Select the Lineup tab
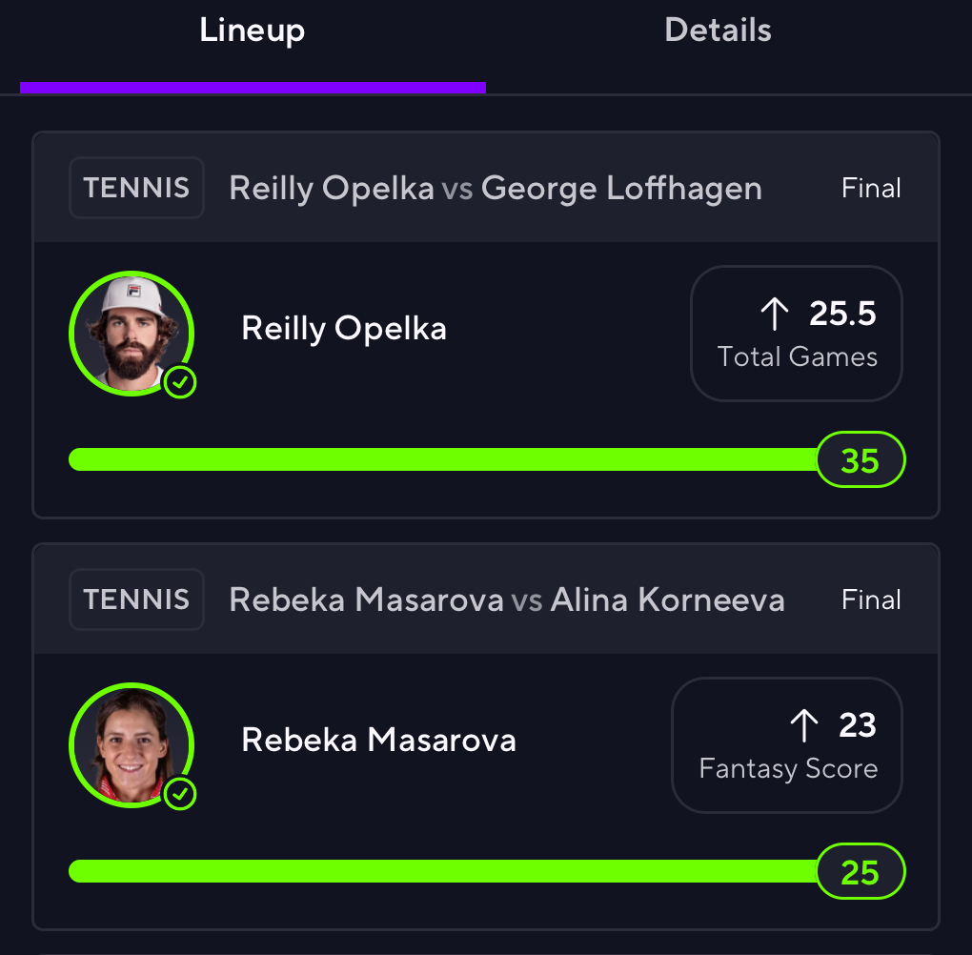 pos(253,31)
